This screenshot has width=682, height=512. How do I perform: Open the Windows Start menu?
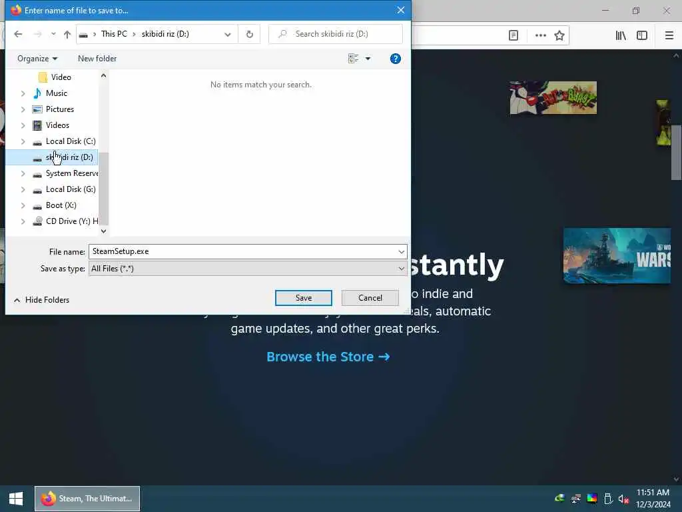pyautogui.click(x=16, y=499)
